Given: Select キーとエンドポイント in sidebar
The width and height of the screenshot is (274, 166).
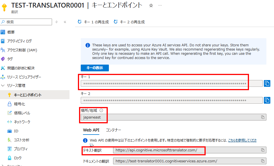Looking at the screenshot, I should 35,95.
